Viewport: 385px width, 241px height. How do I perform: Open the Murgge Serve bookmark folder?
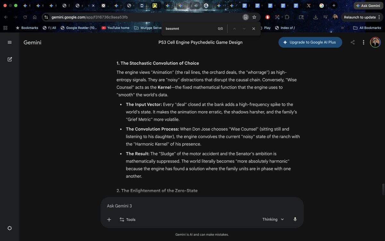point(148,28)
